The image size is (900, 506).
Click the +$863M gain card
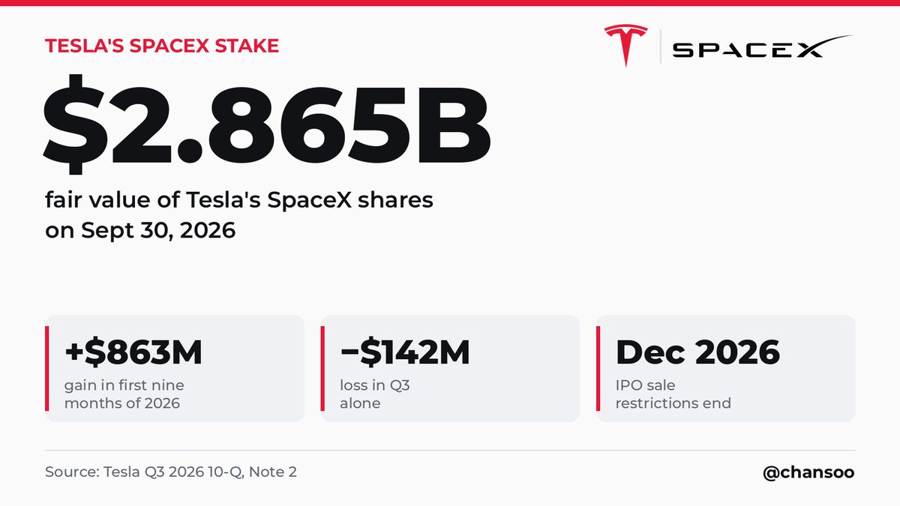[x=174, y=368]
